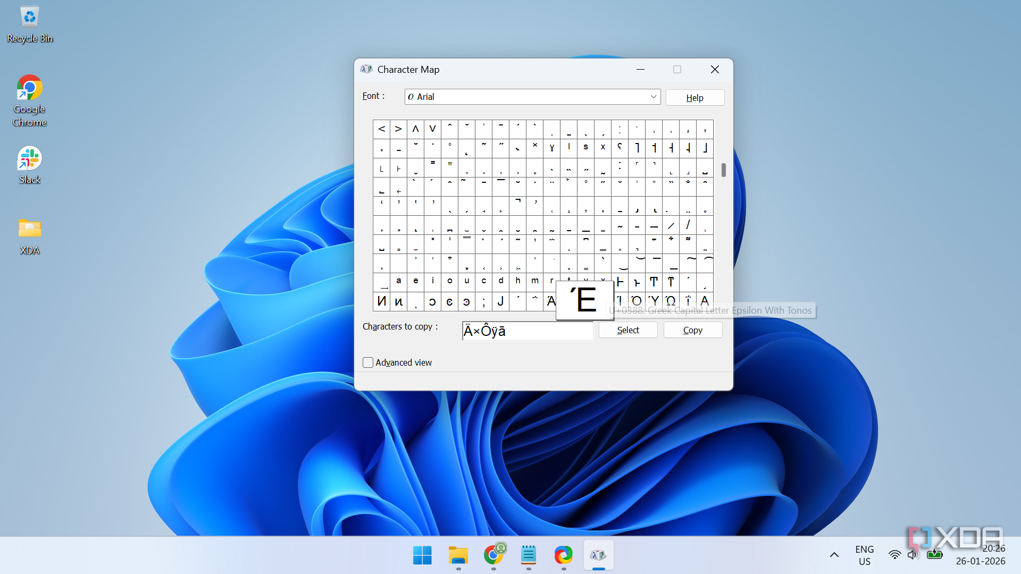
Task: Select the ';' semicolon character cell
Action: (483, 301)
